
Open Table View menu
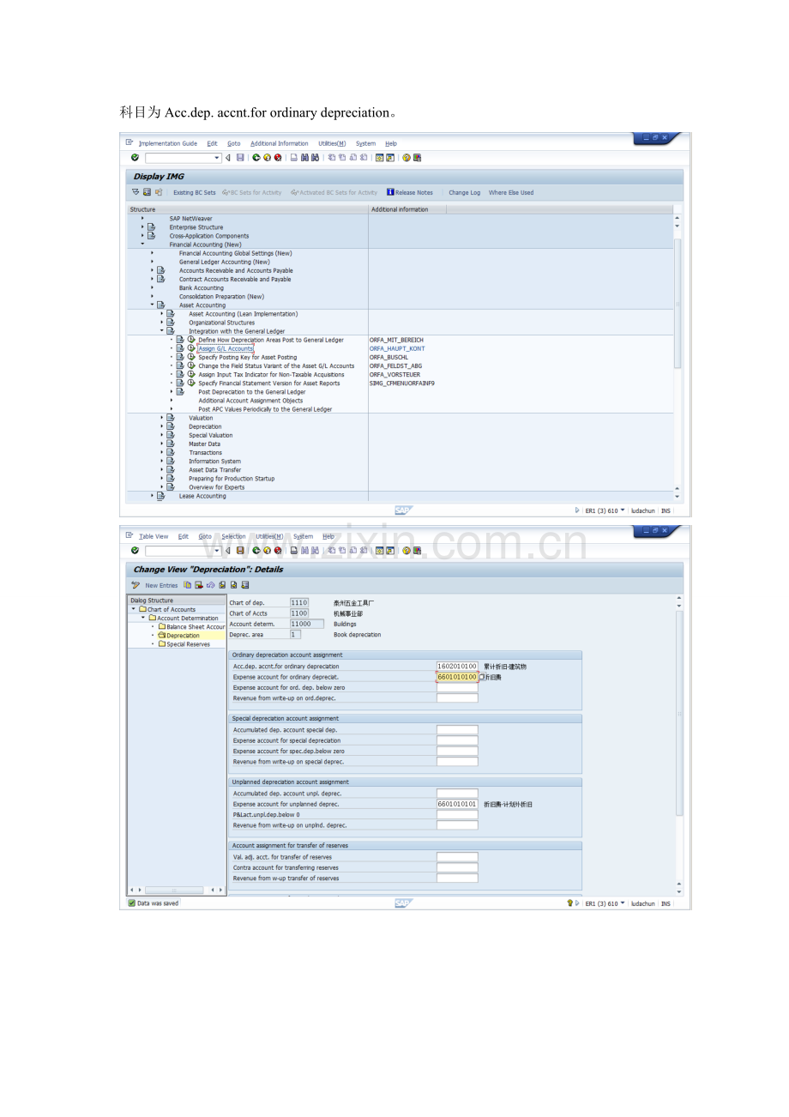point(154,536)
